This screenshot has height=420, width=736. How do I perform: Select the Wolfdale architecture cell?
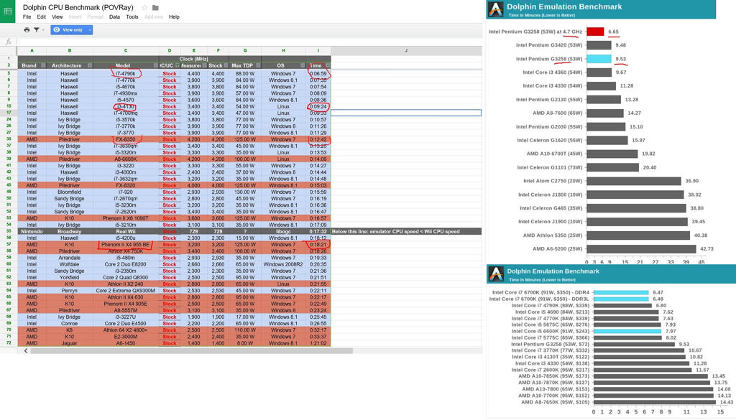coord(70,264)
